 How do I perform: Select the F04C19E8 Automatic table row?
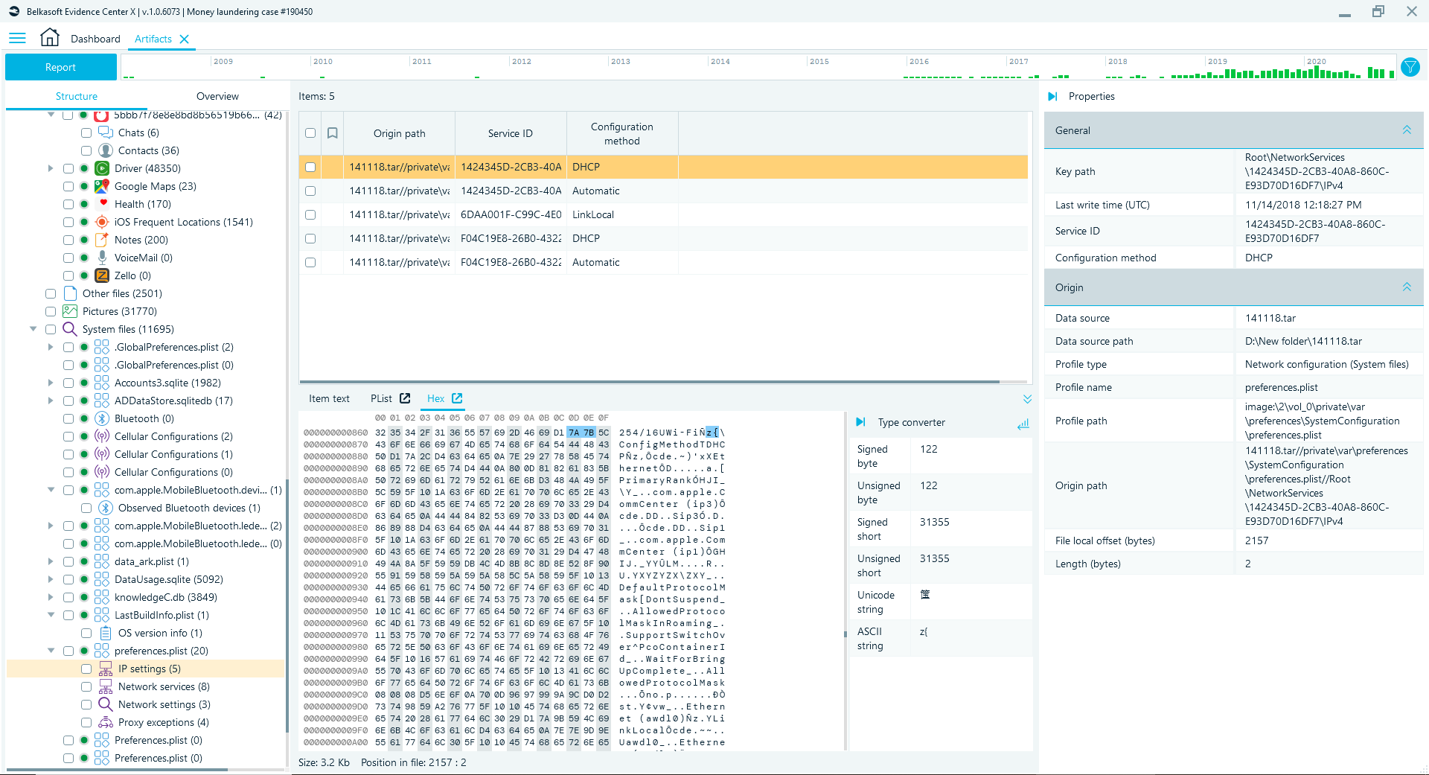coord(663,262)
